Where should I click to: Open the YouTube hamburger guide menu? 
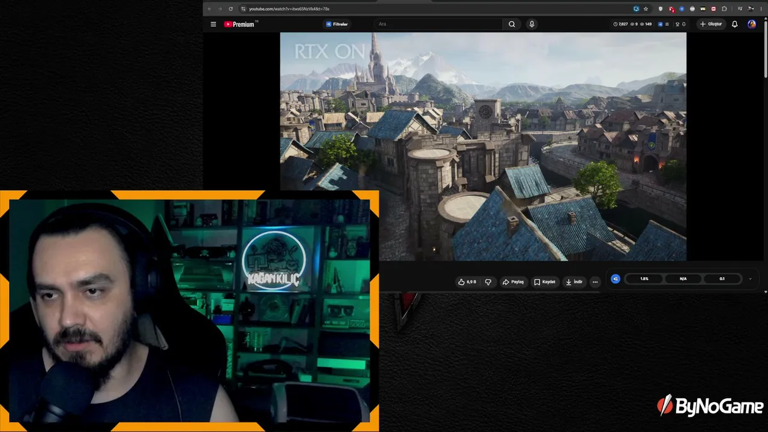213,24
